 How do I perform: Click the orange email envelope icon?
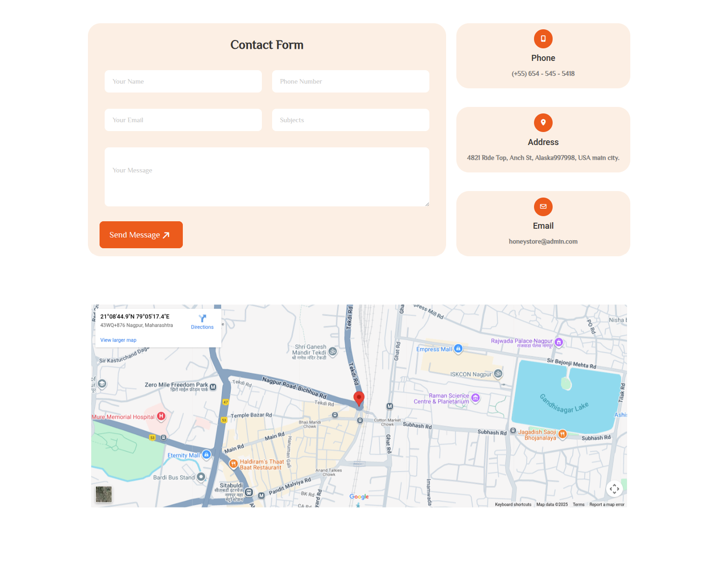(x=543, y=207)
